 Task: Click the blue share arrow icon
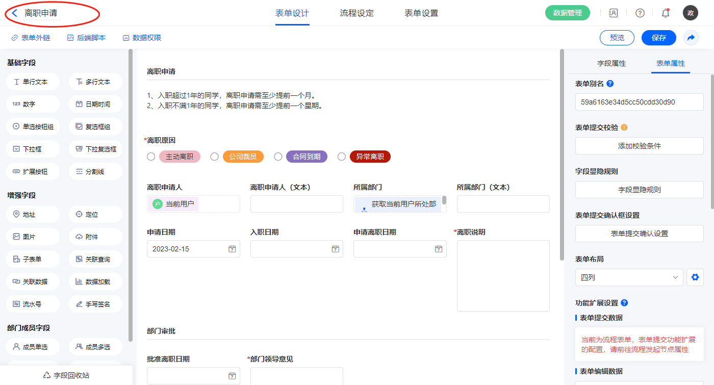pyautogui.click(x=691, y=38)
